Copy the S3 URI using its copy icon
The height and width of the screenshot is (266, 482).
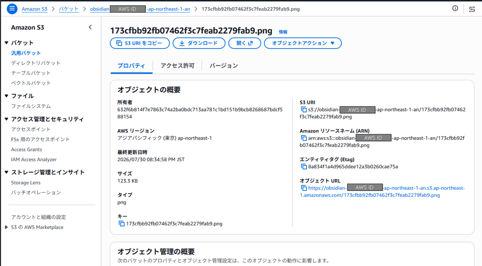(x=304, y=110)
